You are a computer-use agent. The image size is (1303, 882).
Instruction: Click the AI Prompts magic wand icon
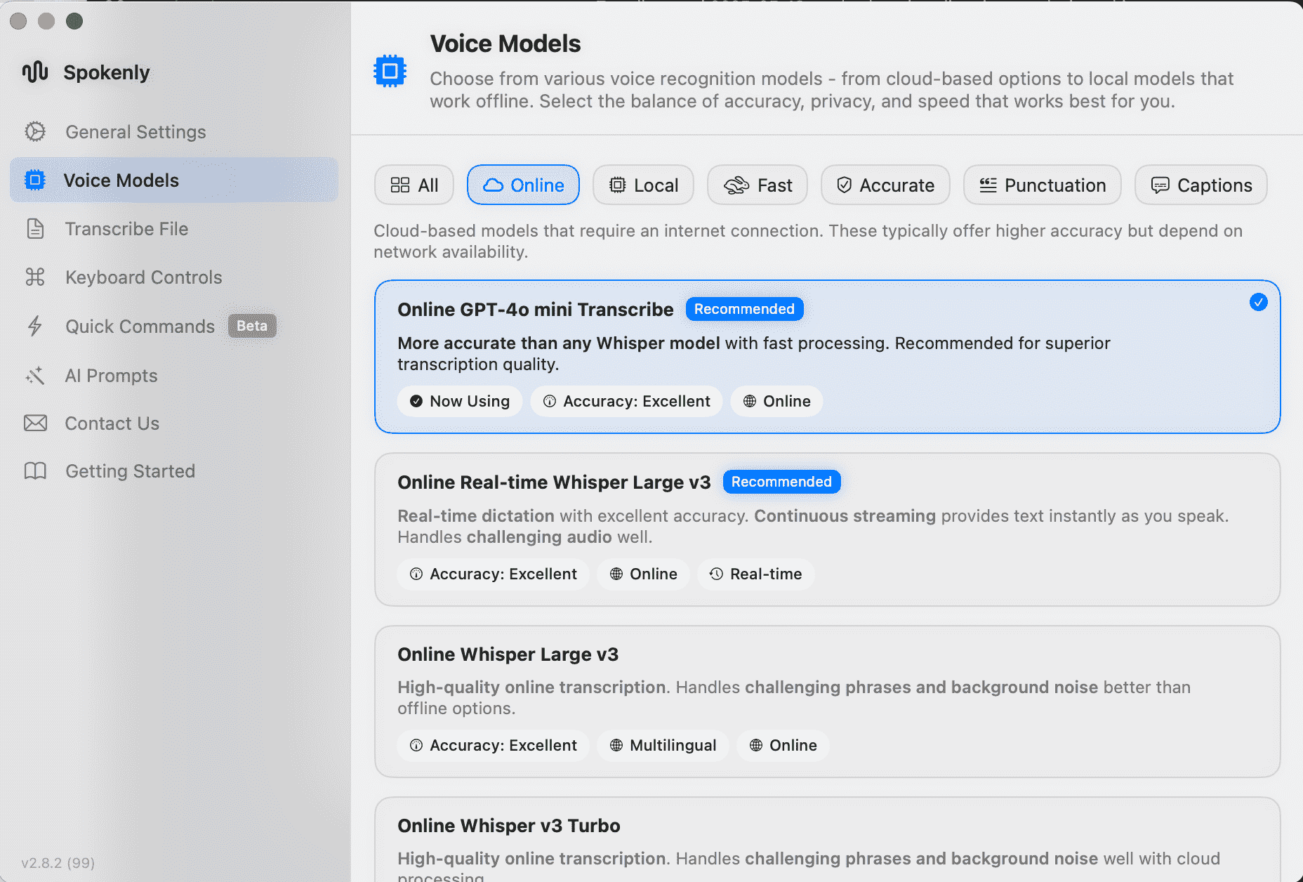(35, 376)
